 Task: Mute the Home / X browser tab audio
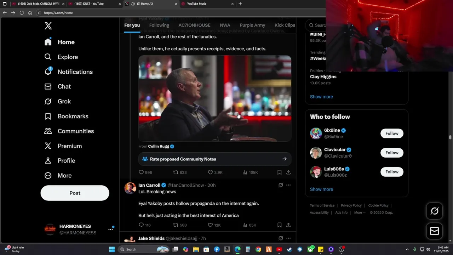133,4
